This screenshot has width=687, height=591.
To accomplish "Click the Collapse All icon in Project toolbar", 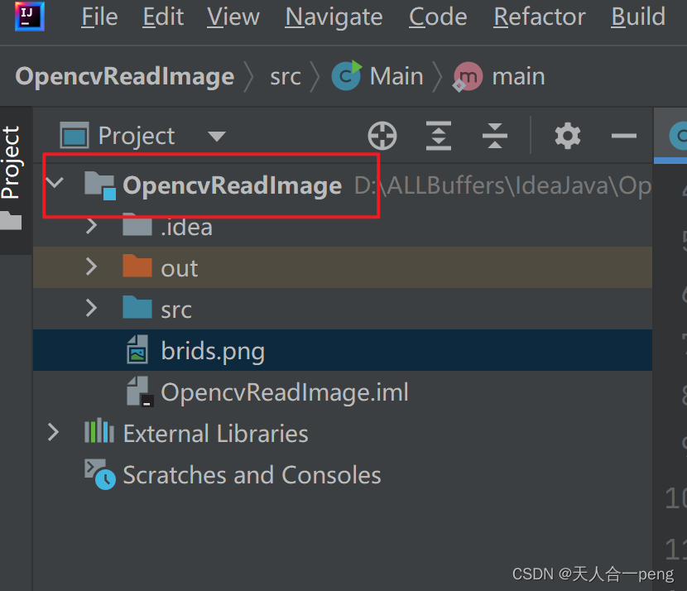I will [x=494, y=136].
